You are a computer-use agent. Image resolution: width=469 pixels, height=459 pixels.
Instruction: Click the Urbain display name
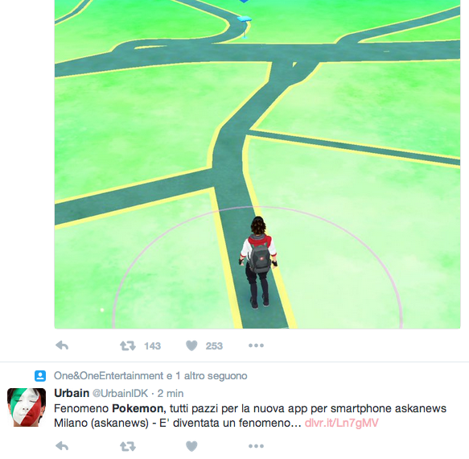[x=72, y=393]
